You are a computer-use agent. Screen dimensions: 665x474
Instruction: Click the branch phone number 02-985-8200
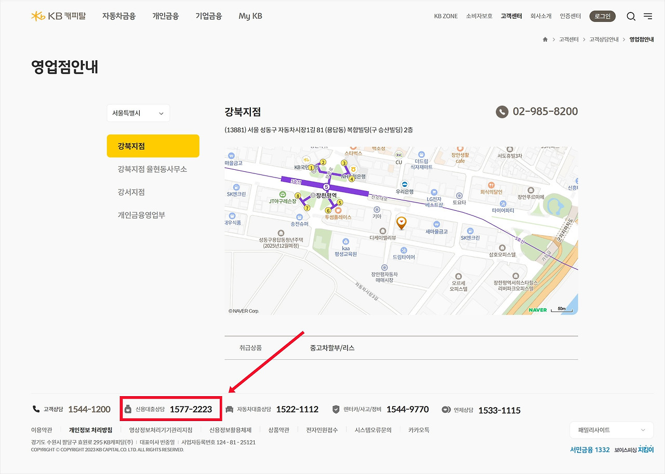pyautogui.click(x=545, y=112)
